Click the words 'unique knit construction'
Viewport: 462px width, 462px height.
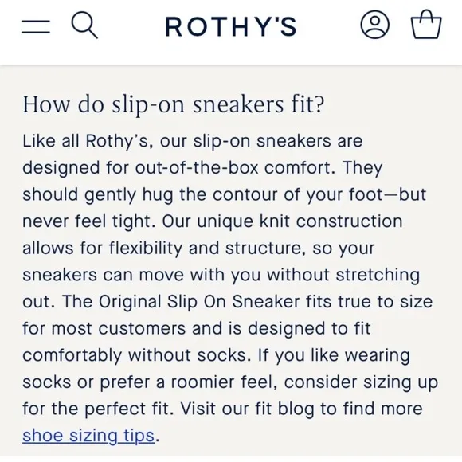[x=300, y=221]
